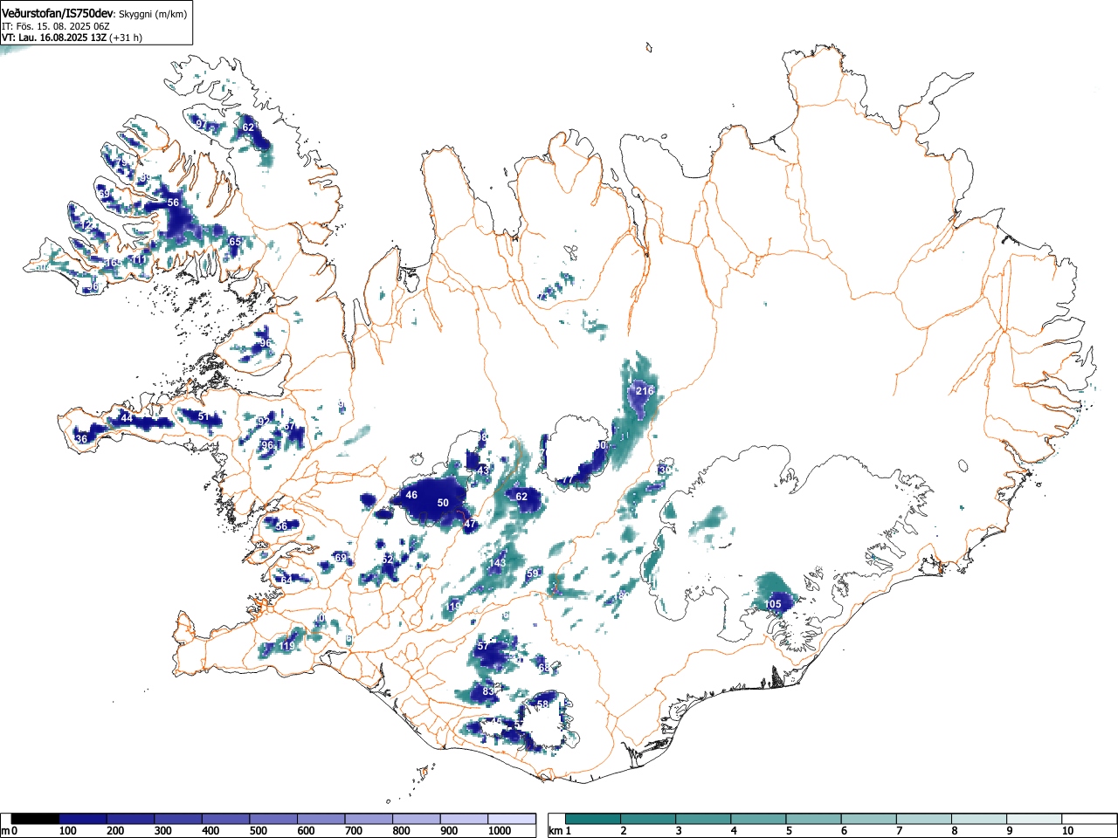Click the visibility value 92 on map

point(263,422)
